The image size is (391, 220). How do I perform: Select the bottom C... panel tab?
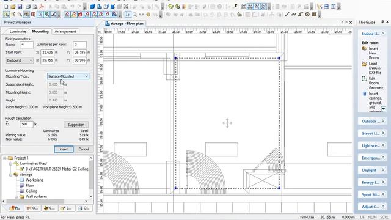click(x=49, y=208)
